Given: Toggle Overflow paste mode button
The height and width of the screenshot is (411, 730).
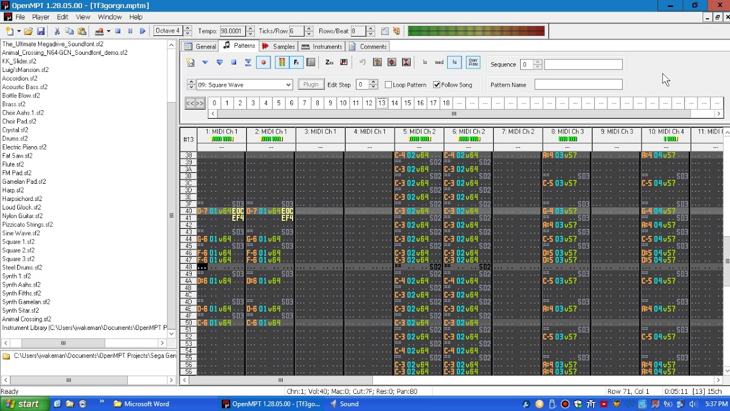Looking at the screenshot, I should point(473,62).
